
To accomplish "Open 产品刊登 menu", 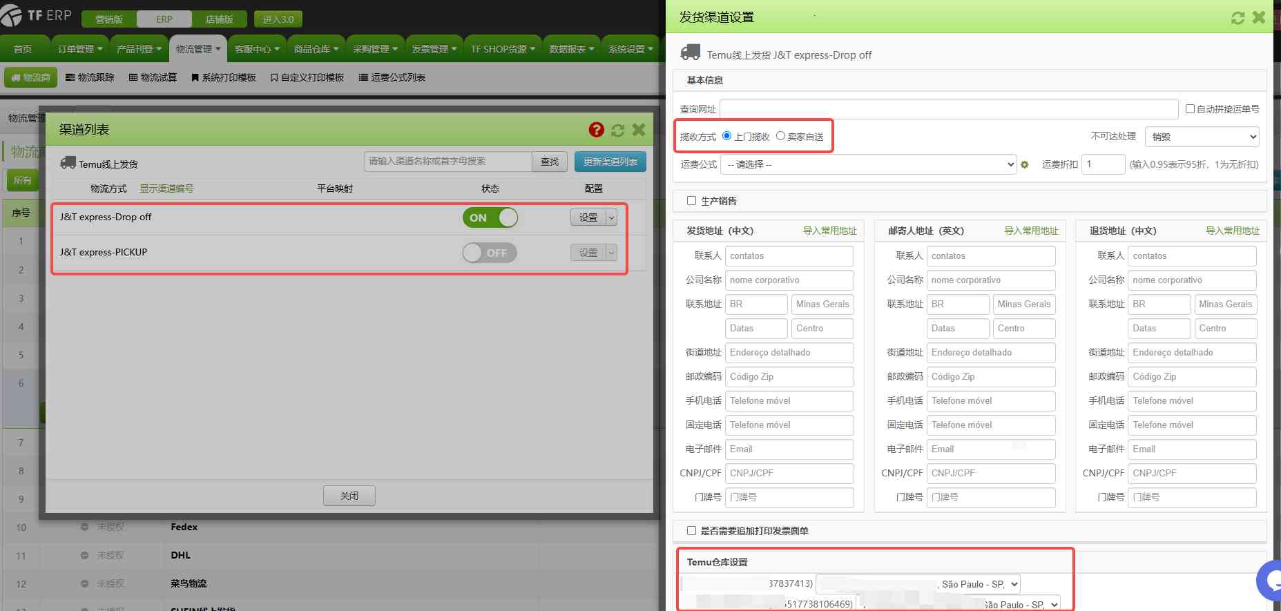I will pos(139,49).
